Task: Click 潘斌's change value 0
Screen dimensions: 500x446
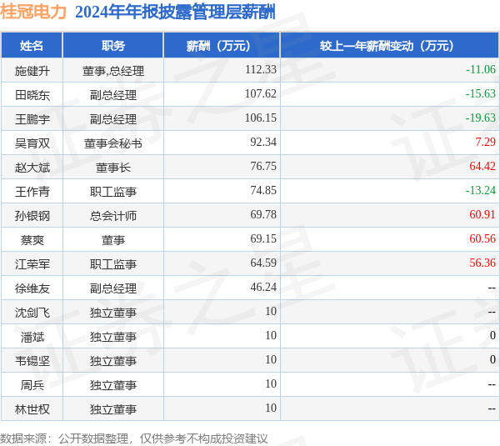Action: (492, 336)
